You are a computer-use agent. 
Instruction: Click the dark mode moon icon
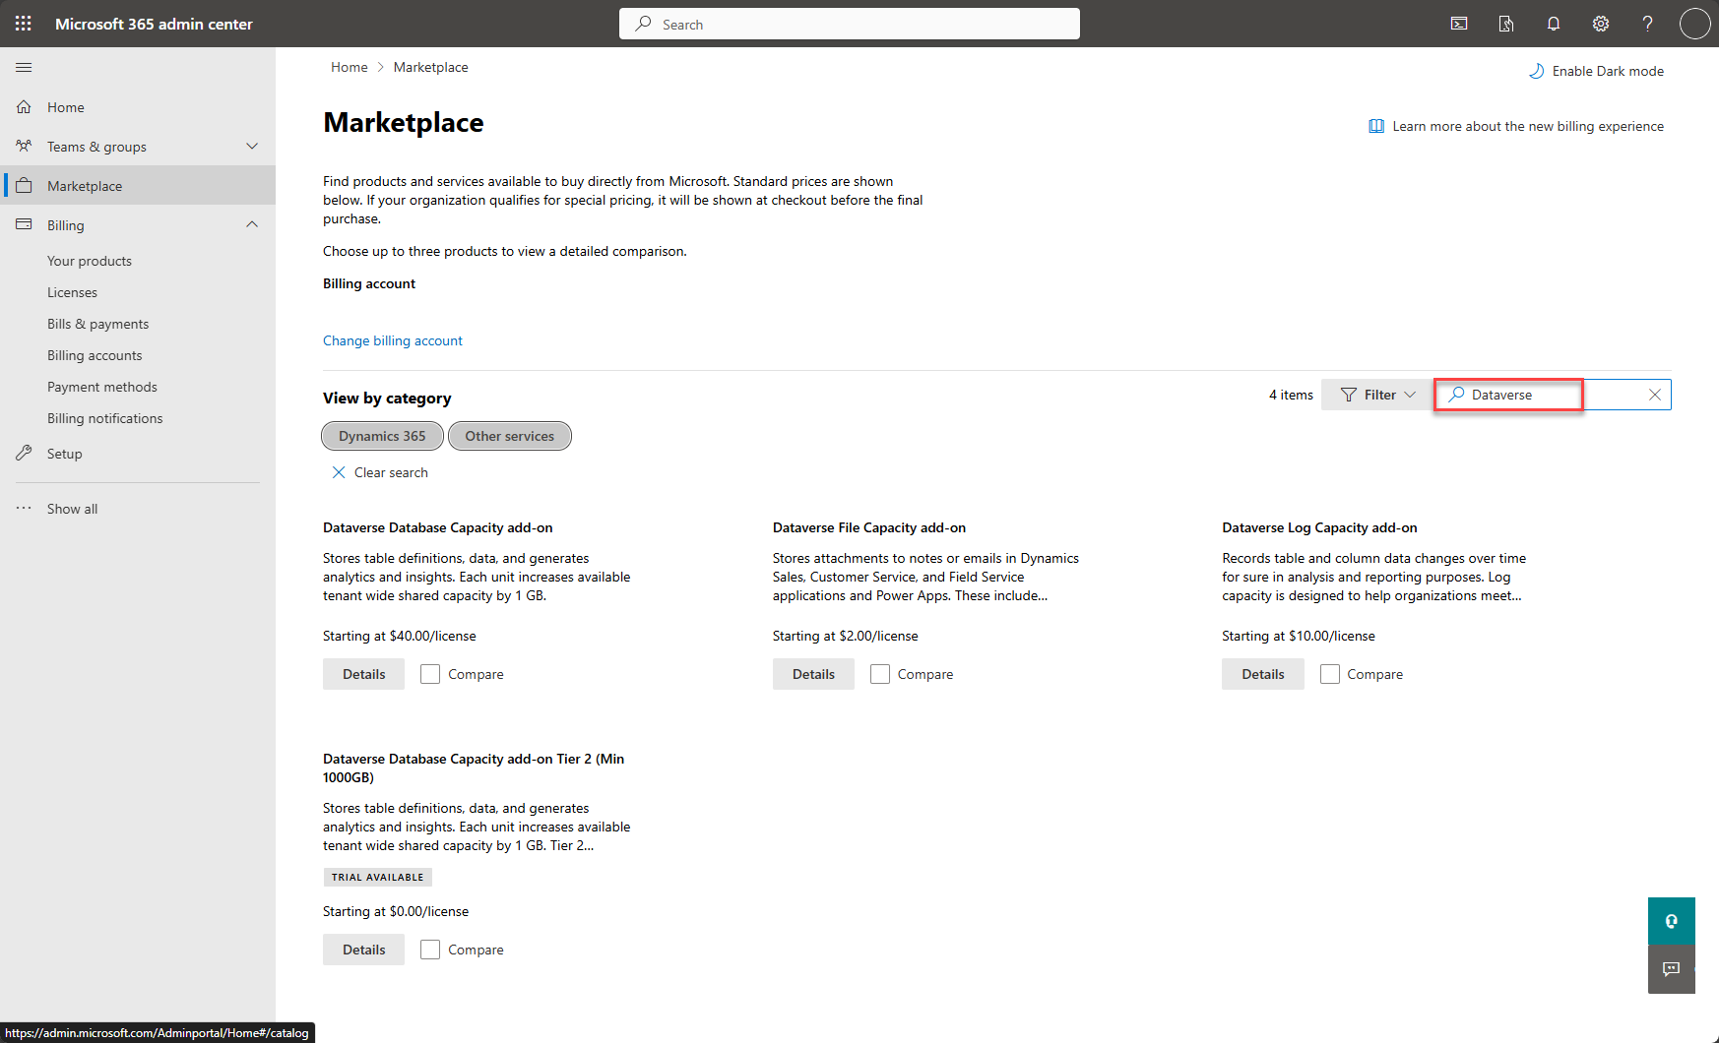(x=1536, y=71)
